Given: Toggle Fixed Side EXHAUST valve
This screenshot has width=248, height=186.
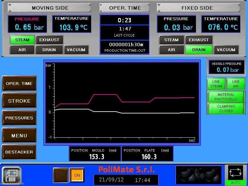Looking at the screenshot, I should 199,40.
